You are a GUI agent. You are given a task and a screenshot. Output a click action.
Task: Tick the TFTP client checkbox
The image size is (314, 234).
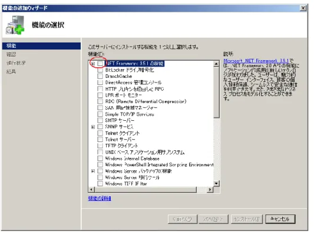point(100,146)
